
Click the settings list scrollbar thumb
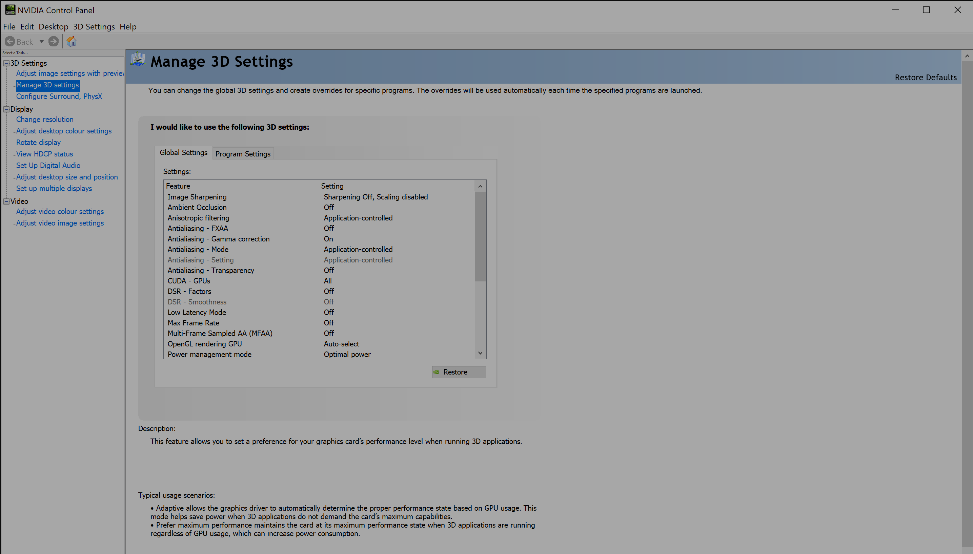(x=480, y=236)
